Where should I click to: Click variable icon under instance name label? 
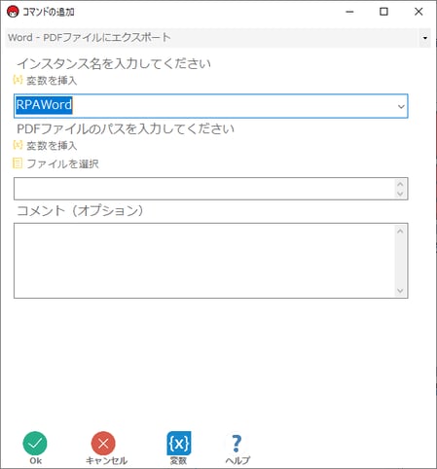tap(18, 80)
